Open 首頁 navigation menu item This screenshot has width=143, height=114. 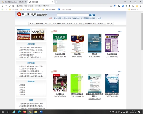coord(31,23)
